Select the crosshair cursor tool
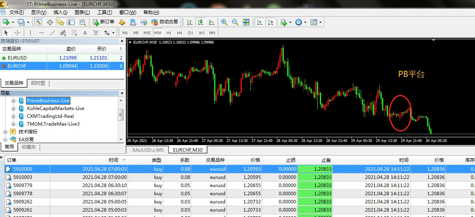 pos(17,33)
